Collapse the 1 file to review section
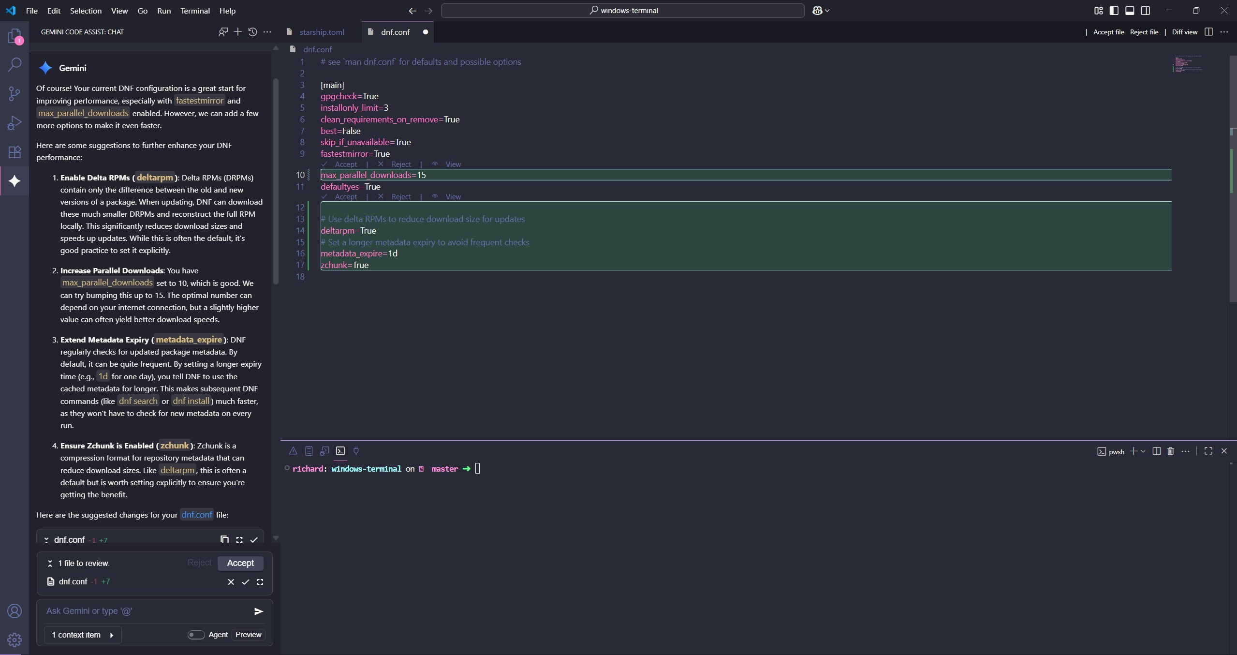 click(50, 564)
